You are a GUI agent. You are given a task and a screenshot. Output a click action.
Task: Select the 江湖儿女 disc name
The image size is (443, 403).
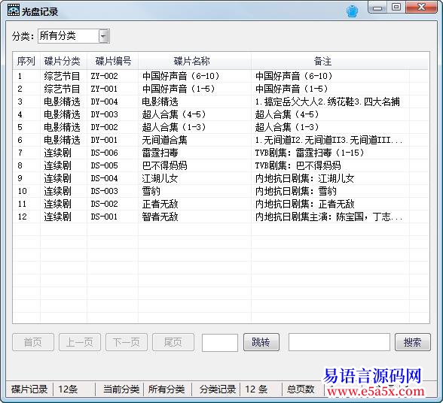pyautogui.click(x=160, y=178)
